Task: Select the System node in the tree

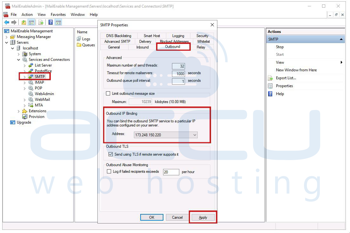Action: (35, 54)
